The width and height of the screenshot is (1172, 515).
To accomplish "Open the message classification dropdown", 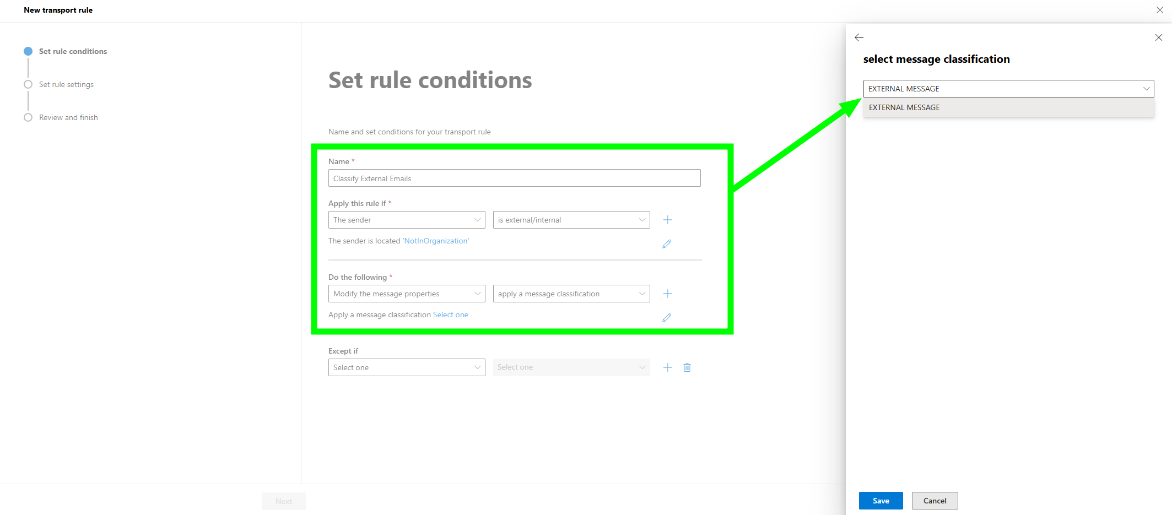I will (x=1008, y=89).
